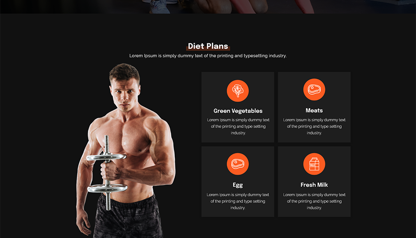Click the bodybuilder's face in the photo
416x238 pixels.
[x=126, y=94]
